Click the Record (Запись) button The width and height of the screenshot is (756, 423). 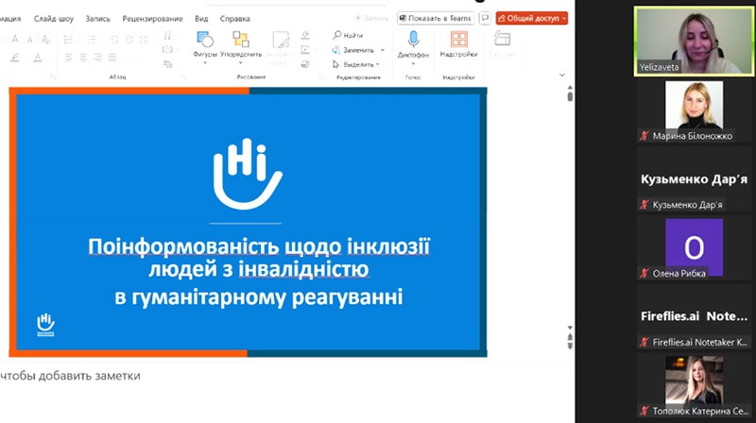click(370, 18)
